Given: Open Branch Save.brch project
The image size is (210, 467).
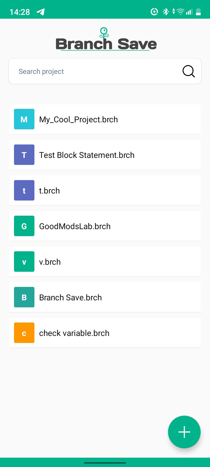Looking at the screenshot, I should tap(70, 297).
